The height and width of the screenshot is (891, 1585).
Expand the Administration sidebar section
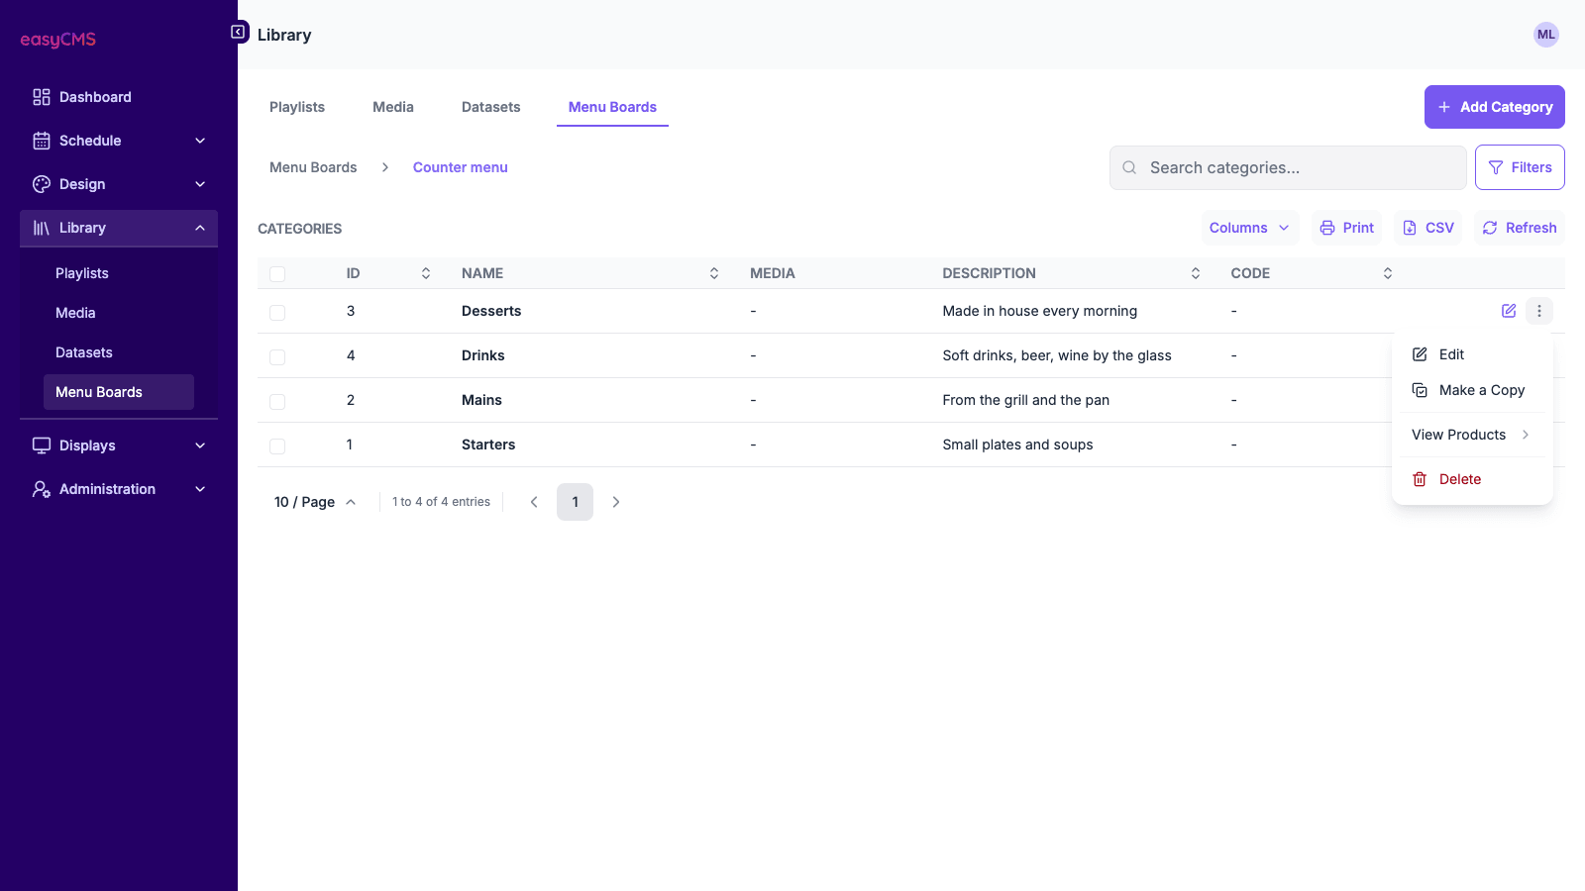point(119,489)
